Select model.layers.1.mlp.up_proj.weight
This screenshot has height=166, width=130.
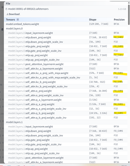[x=66, y=149]
